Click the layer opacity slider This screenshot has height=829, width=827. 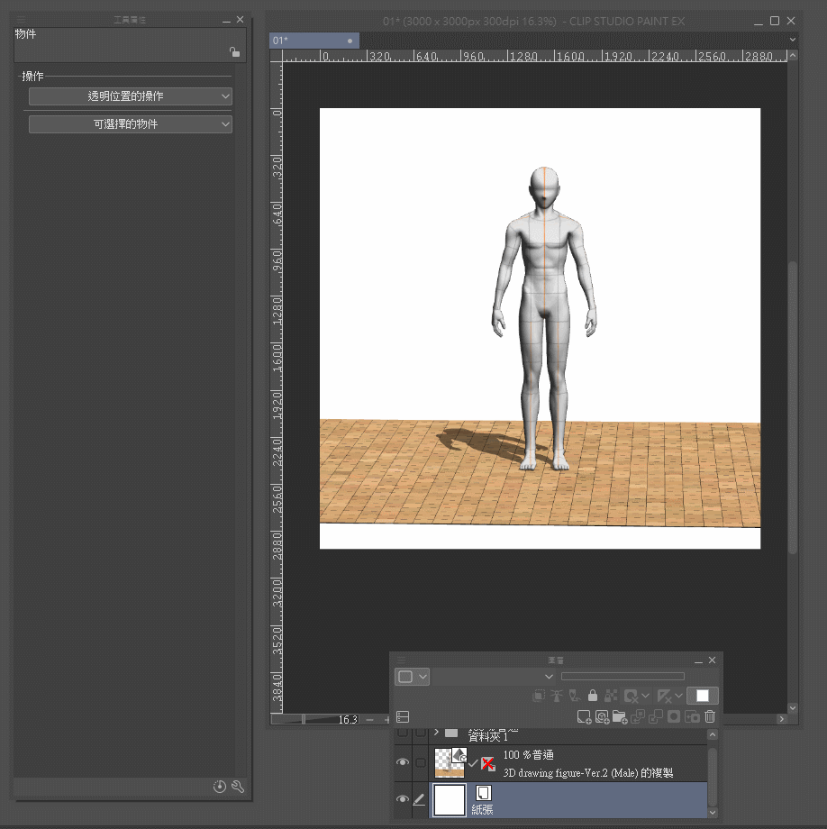[623, 676]
